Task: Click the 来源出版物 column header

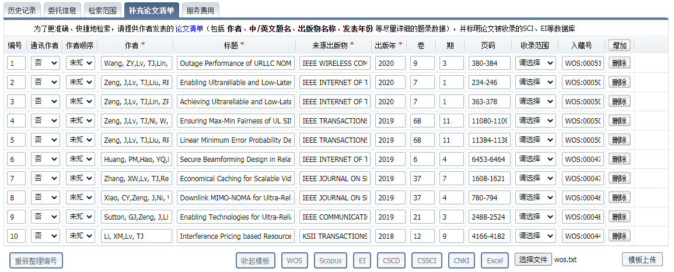Action: [x=330, y=45]
